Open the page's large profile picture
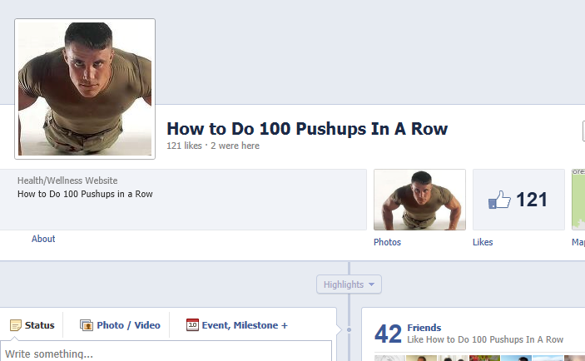 coord(85,89)
